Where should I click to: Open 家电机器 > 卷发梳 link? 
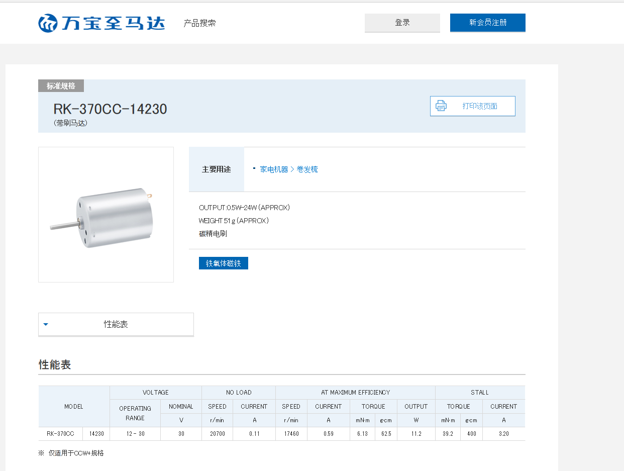(289, 169)
